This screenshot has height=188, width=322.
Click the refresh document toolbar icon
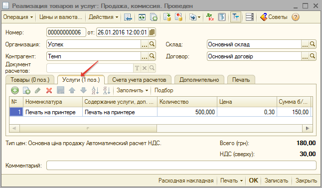pos(142,17)
